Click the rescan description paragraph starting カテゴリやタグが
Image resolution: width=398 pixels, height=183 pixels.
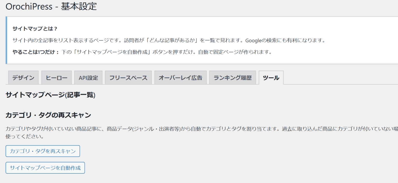(181, 129)
